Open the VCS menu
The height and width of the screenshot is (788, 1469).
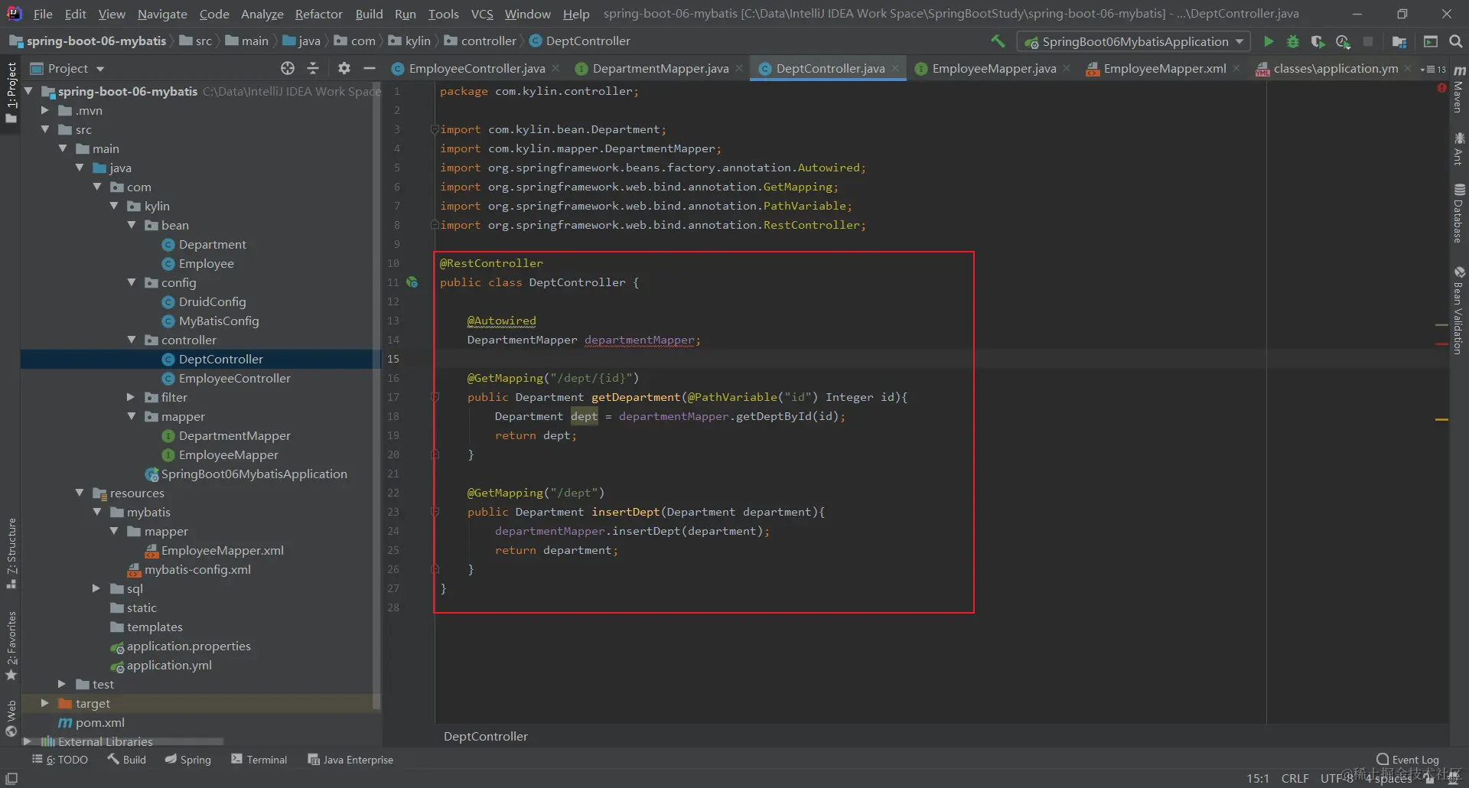tap(482, 14)
